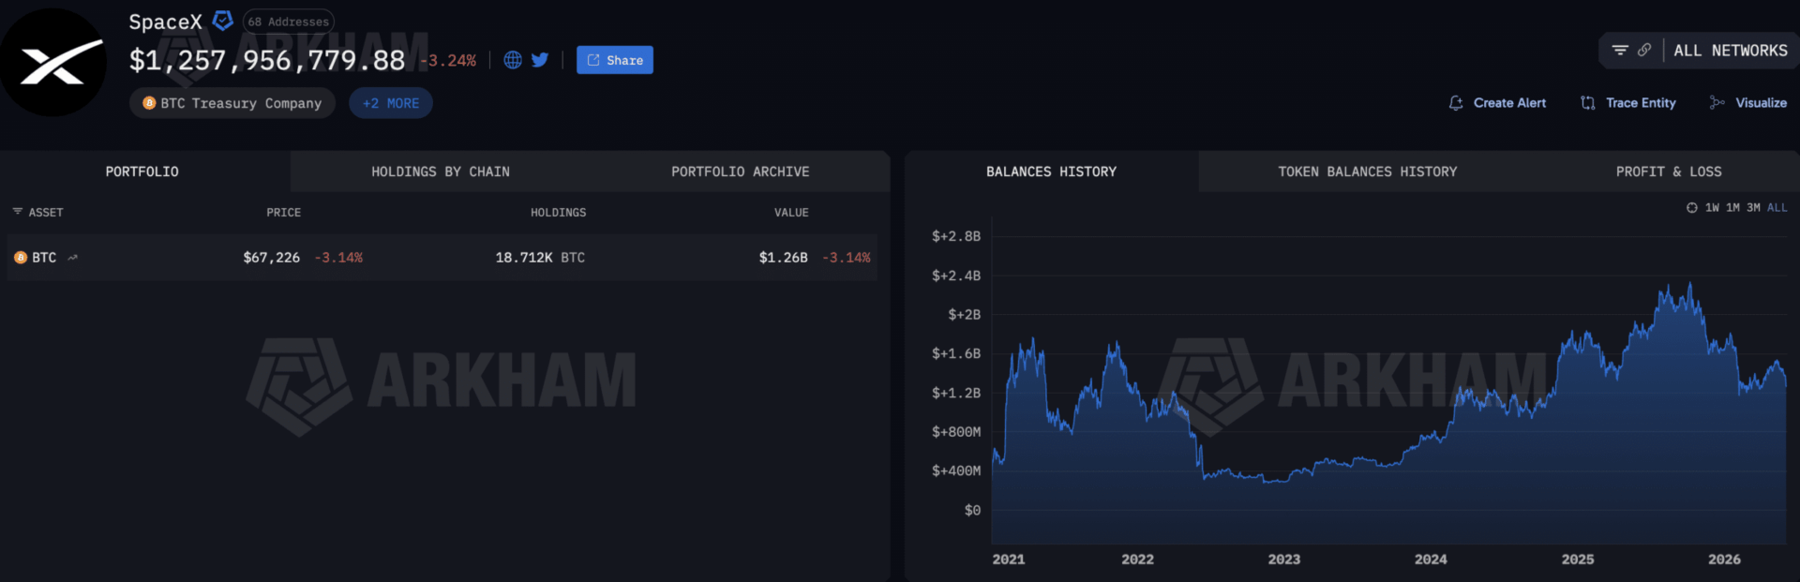Open the website globe icon
The height and width of the screenshot is (582, 1800).
[x=513, y=60]
